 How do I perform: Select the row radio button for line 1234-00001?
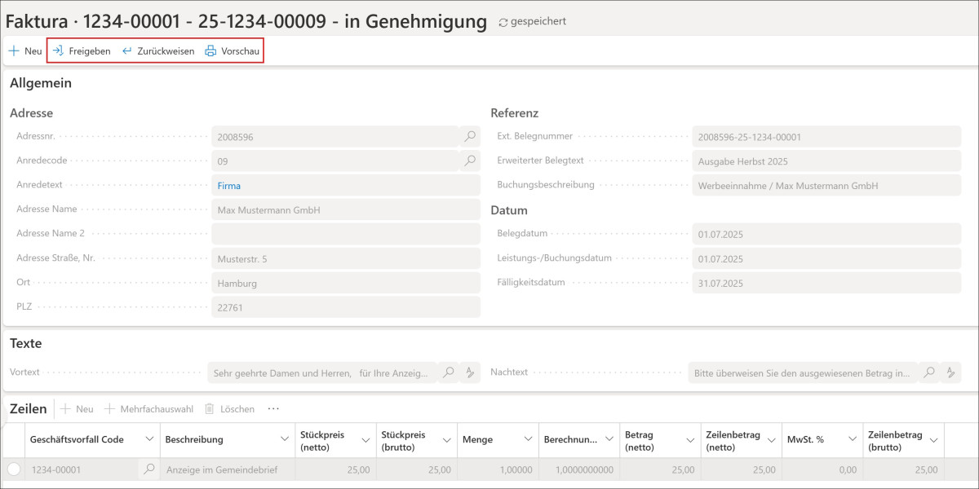[13, 469]
